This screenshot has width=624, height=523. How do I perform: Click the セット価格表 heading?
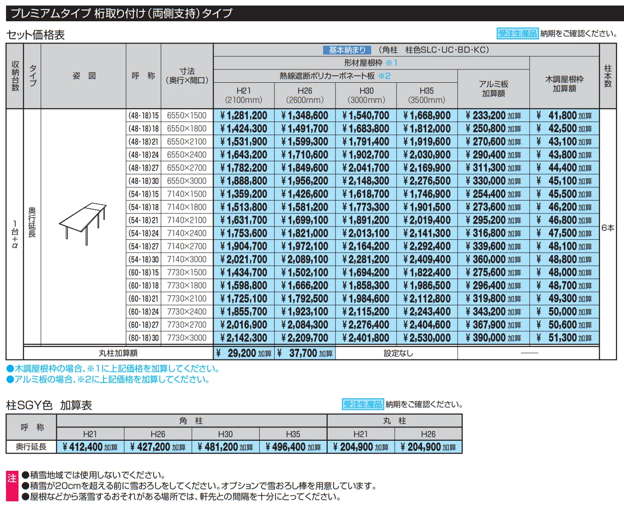36,35
